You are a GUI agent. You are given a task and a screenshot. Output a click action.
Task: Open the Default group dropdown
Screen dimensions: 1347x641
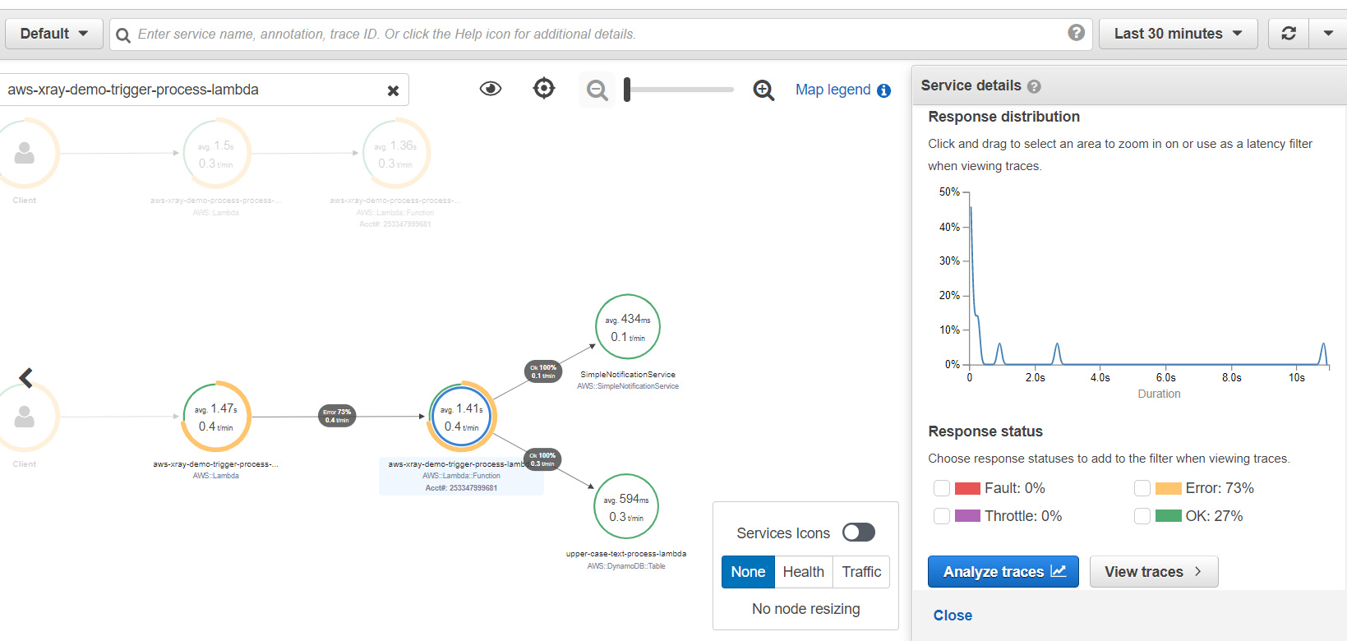coord(54,34)
